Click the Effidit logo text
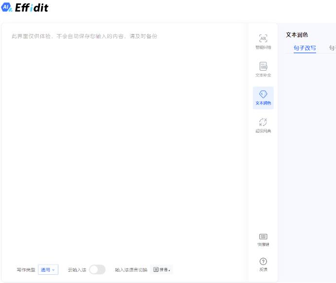The height and width of the screenshot is (283, 336). 32,8
